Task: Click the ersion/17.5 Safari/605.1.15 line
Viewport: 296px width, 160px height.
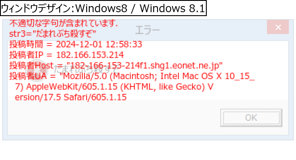Action: click(x=71, y=97)
